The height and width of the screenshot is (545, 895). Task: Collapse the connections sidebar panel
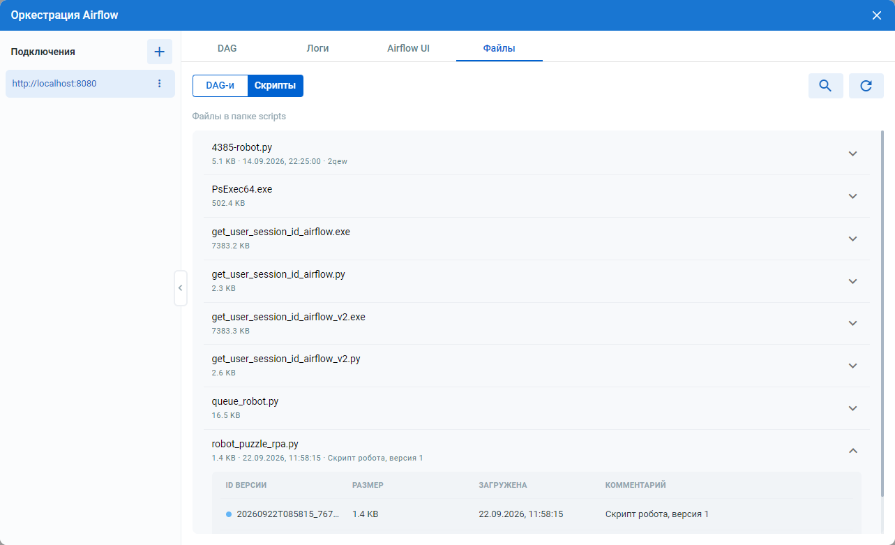click(181, 288)
